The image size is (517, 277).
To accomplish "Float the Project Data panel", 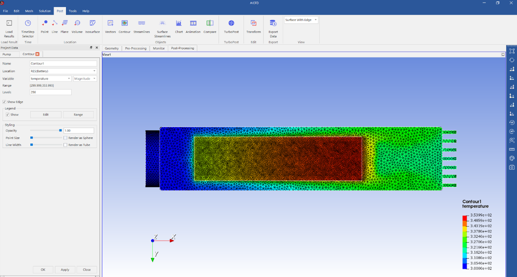I will click(91, 48).
